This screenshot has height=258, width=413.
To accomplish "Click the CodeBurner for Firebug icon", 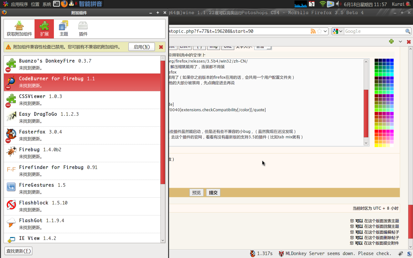I will point(11,82).
